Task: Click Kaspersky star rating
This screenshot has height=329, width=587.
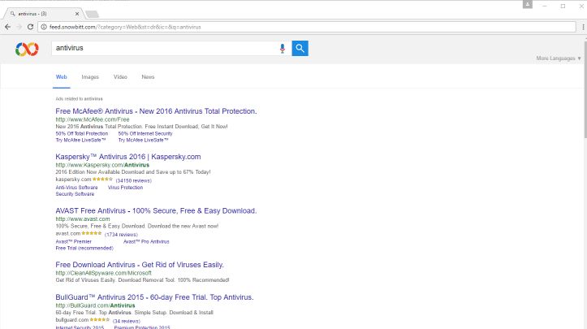Action: pos(102,179)
